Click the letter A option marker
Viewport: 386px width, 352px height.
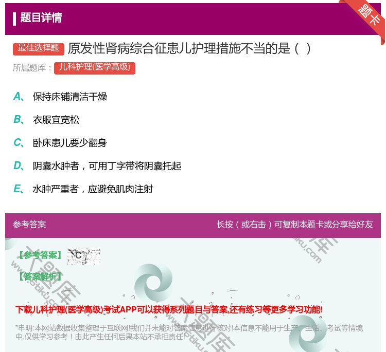pyautogui.click(x=19, y=97)
